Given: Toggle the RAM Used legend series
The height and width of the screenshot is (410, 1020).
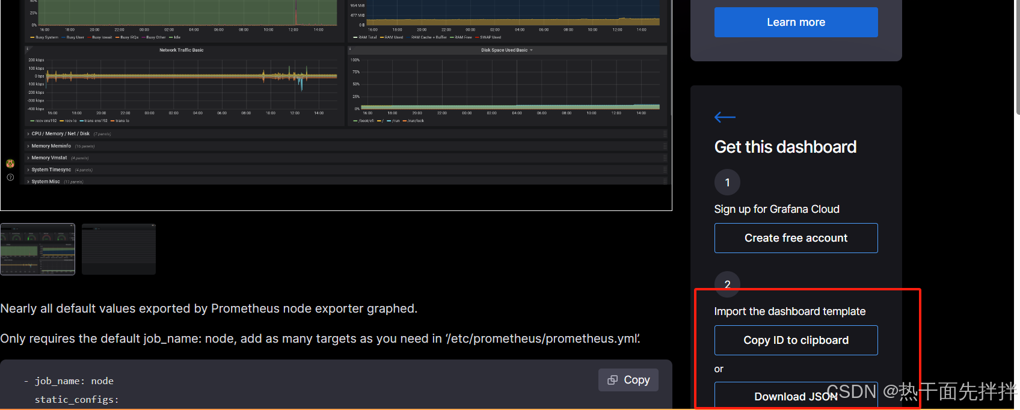Looking at the screenshot, I should [x=392, y=37].
